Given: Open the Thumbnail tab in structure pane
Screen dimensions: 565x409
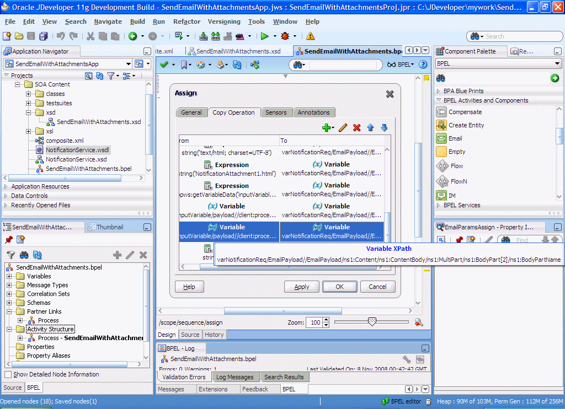Looking at the screenshot, I should [105, 227].
